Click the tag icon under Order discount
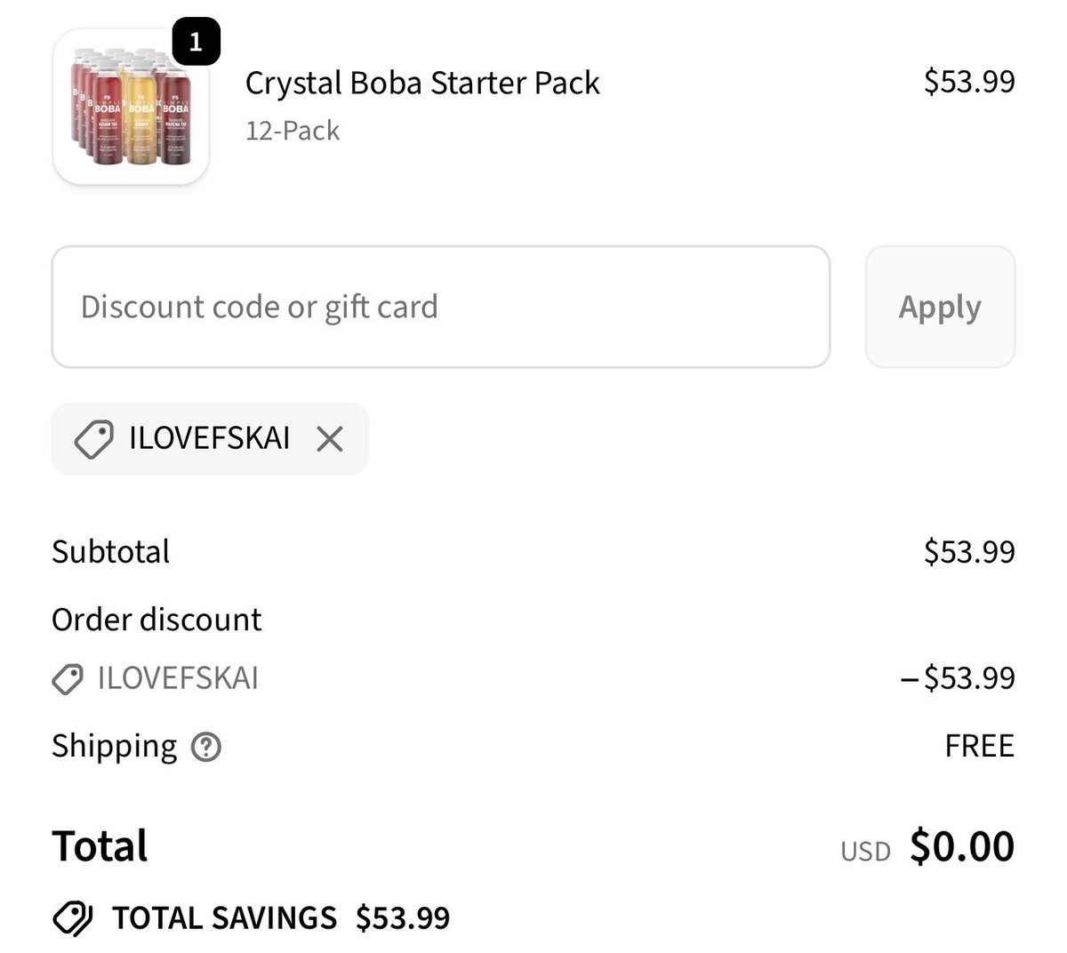The image size is (1067, 953). (x=68, y=679)
